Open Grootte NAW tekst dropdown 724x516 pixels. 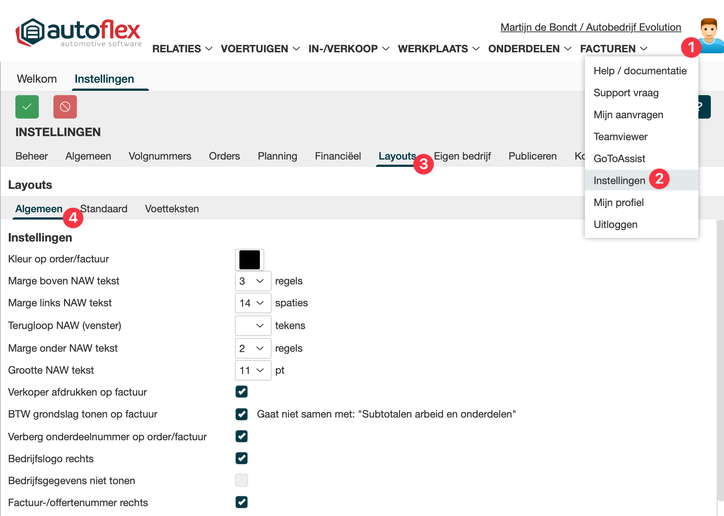[x=253, y=370]
